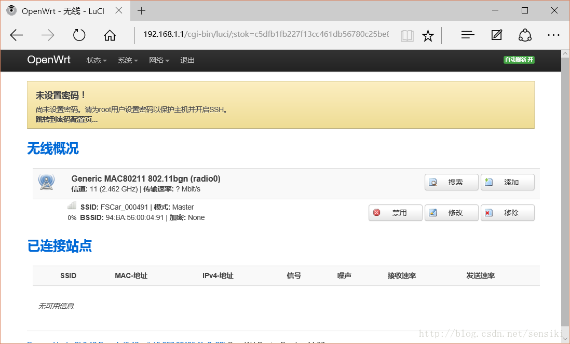570x344 pixels.
Task: Click the 接收速率 column header
Action: tap(402, 276)
